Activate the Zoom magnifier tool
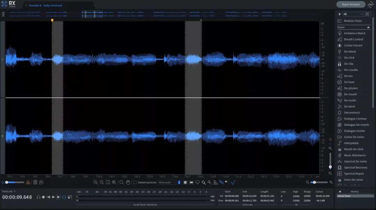The height and width of the screenshot is (210, 376). pyautogui.click(x=122, y=182)
